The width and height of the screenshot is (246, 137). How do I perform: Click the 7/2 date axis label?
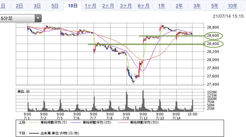[43, 118]
